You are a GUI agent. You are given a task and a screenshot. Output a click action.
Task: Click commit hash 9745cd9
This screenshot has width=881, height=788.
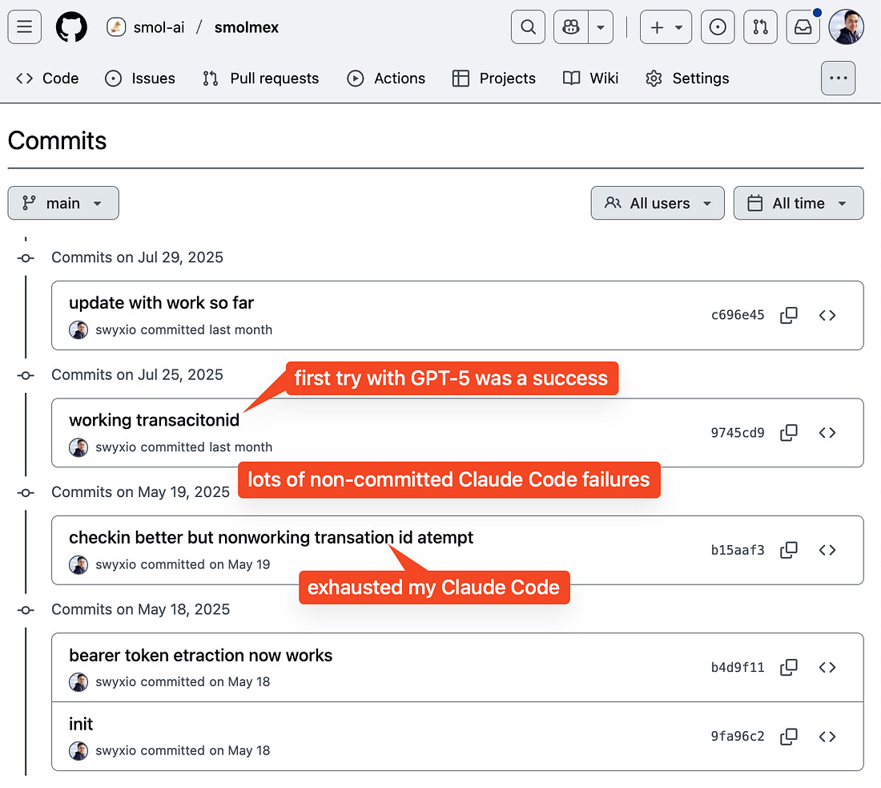[x=738, y=433]
